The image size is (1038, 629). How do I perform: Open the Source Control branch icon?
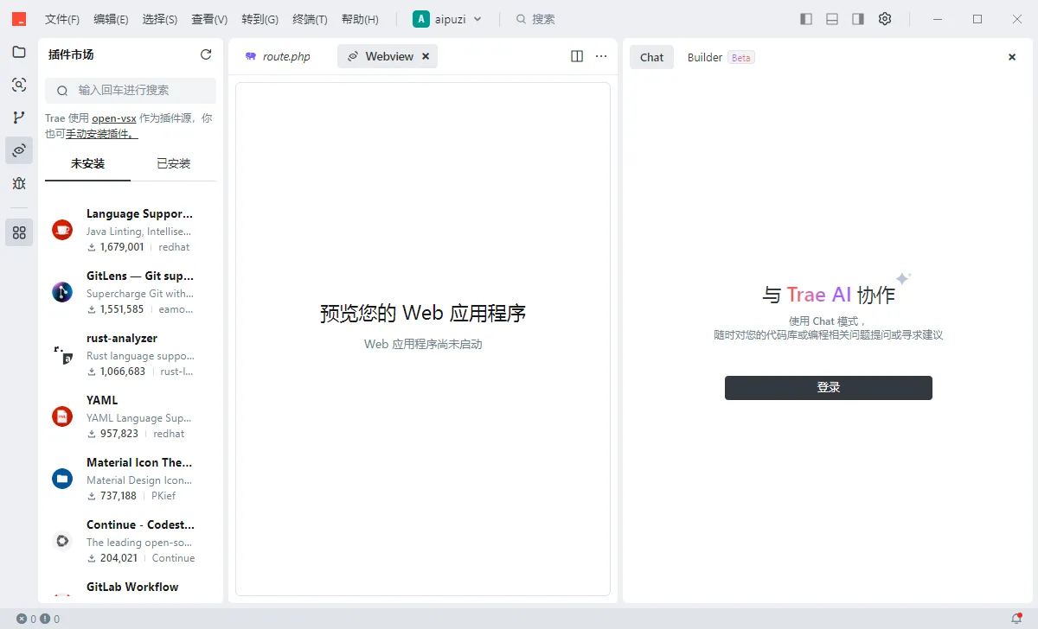click(x=19, y=118)
